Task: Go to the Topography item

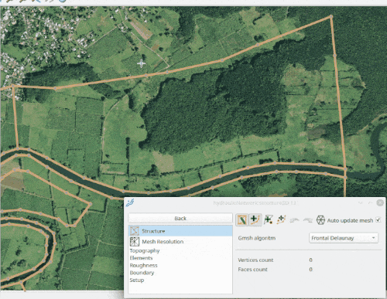Action: click(x=145, y=250)
